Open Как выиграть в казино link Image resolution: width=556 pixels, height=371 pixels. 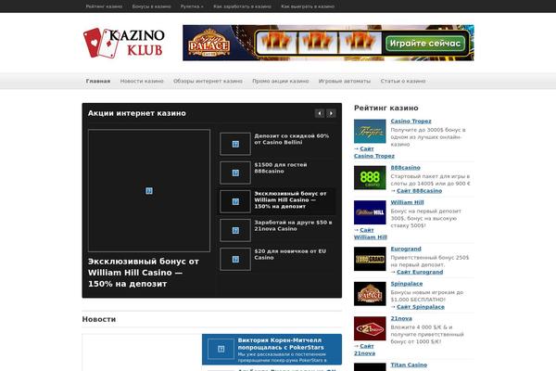308,6
